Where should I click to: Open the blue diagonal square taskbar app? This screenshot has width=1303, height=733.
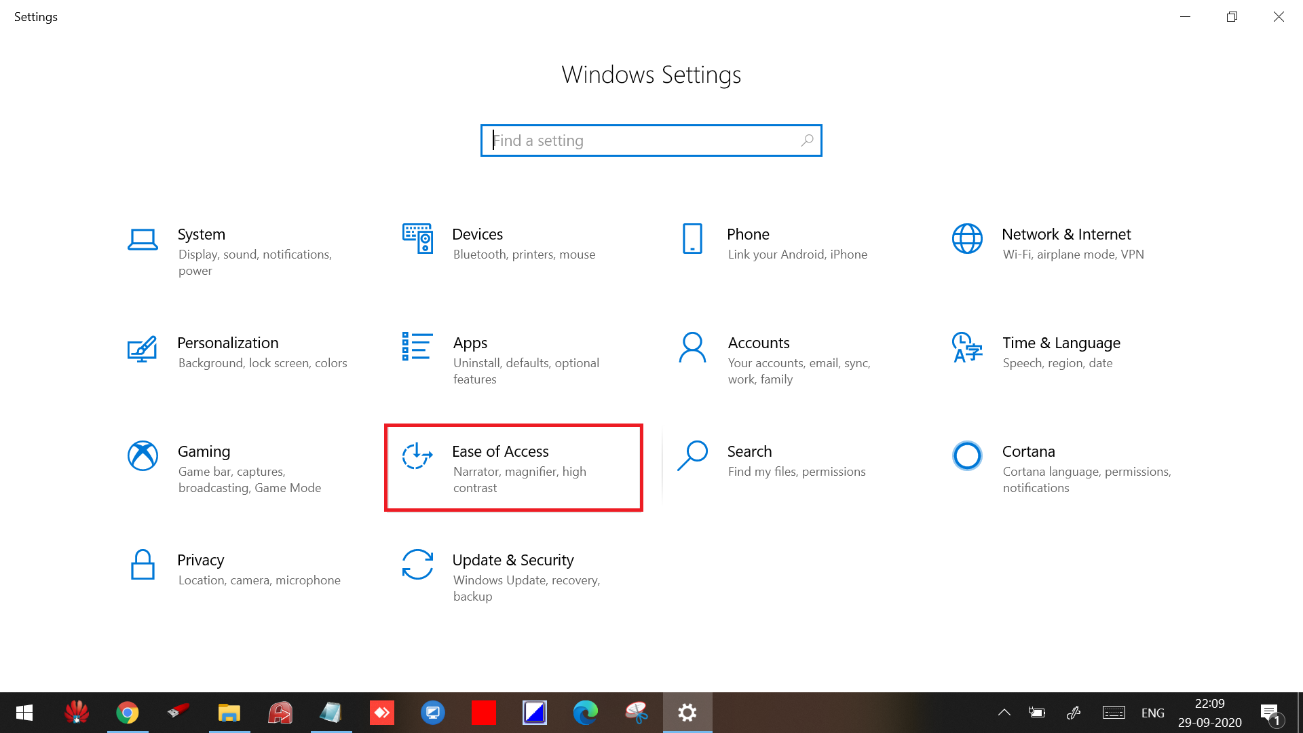[535, 713]
